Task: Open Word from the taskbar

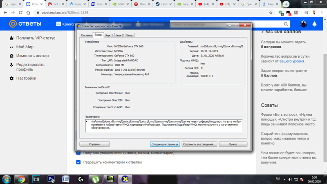Action: (66, 179)
